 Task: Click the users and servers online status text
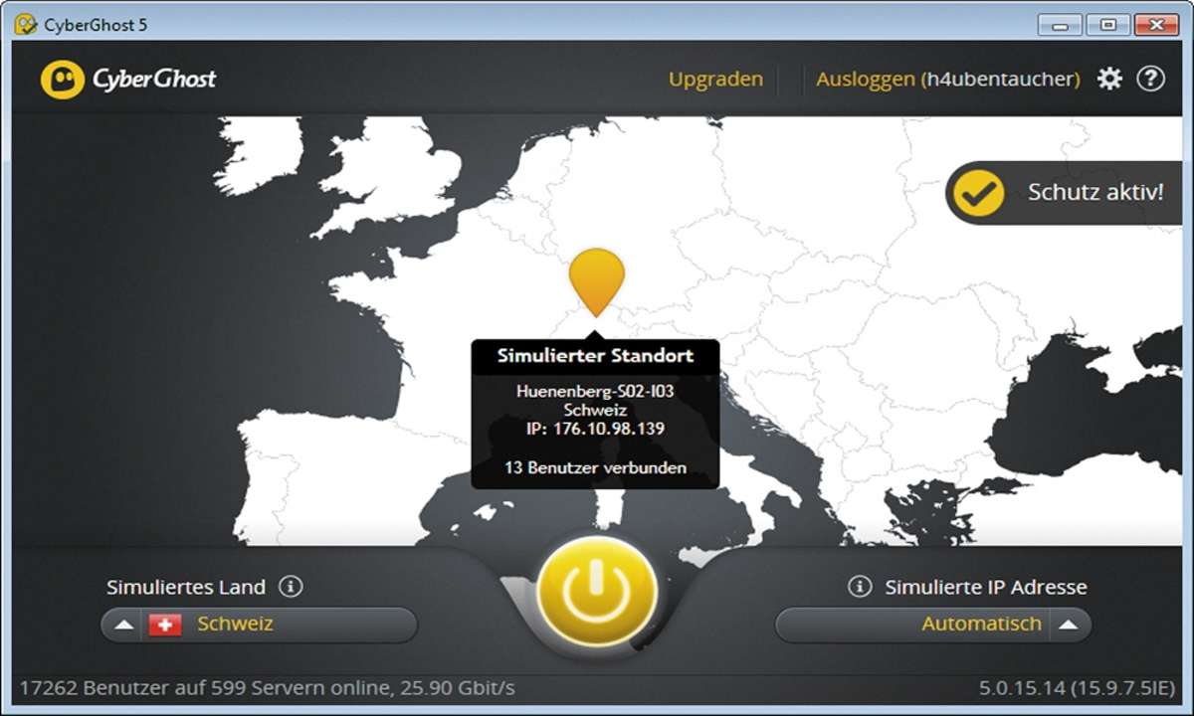tap(267, 687)
